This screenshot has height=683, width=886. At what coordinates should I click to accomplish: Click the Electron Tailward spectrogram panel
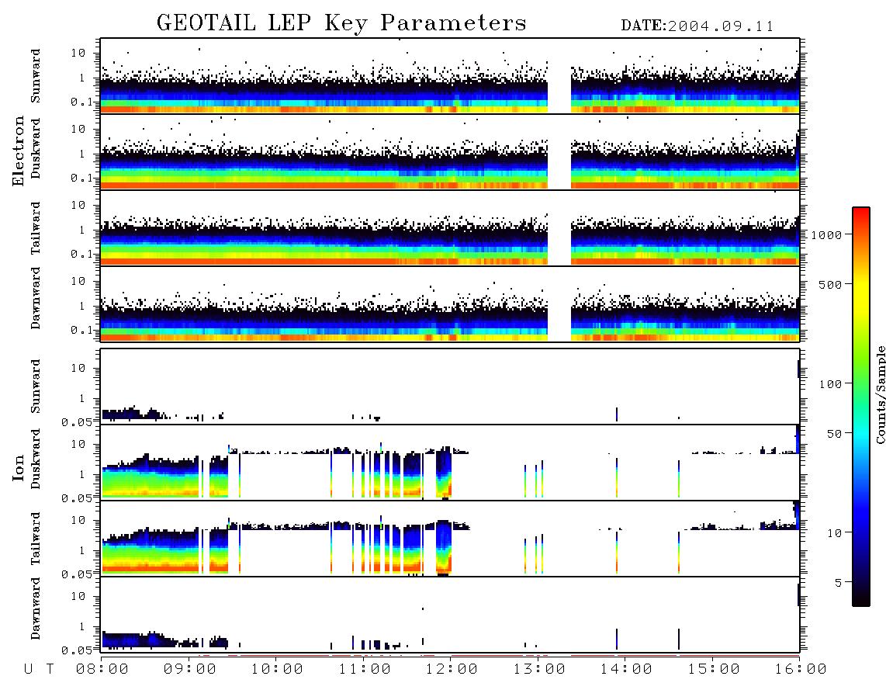[x=450, y=228]
